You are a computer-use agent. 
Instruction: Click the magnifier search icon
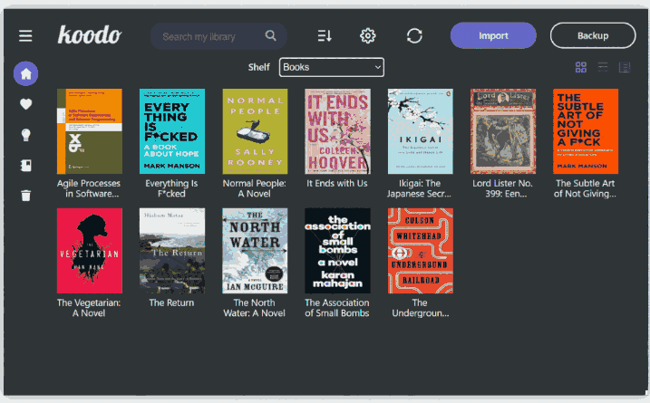[270, 35]
